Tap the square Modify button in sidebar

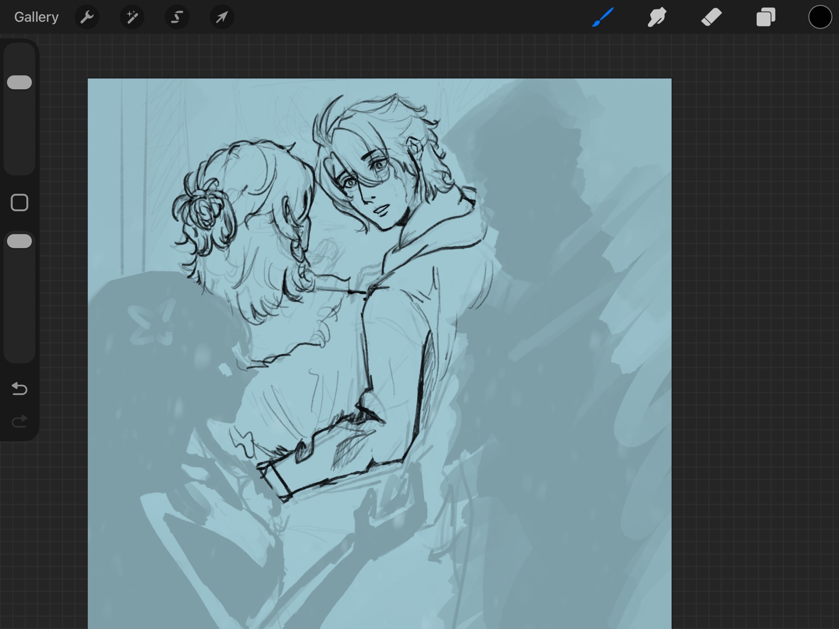[x=19, y=203]
